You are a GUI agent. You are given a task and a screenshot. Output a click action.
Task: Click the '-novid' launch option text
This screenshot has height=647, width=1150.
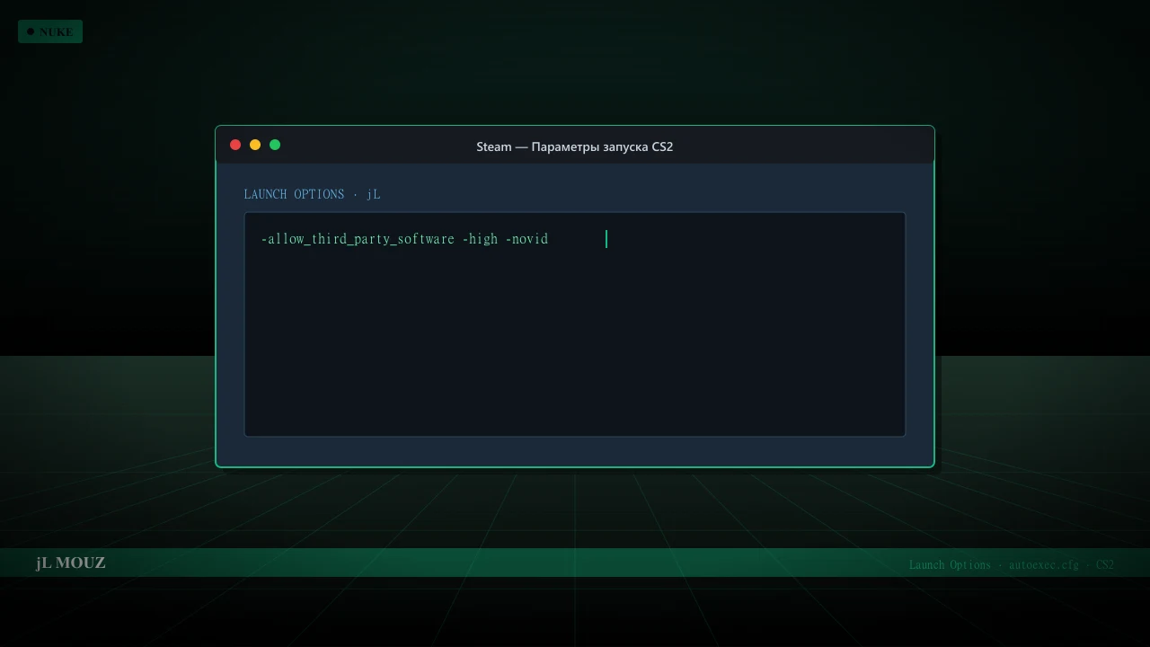(x=526, y=239)
